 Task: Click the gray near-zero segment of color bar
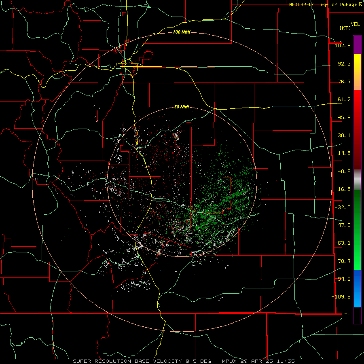click(x=357, y=180)
